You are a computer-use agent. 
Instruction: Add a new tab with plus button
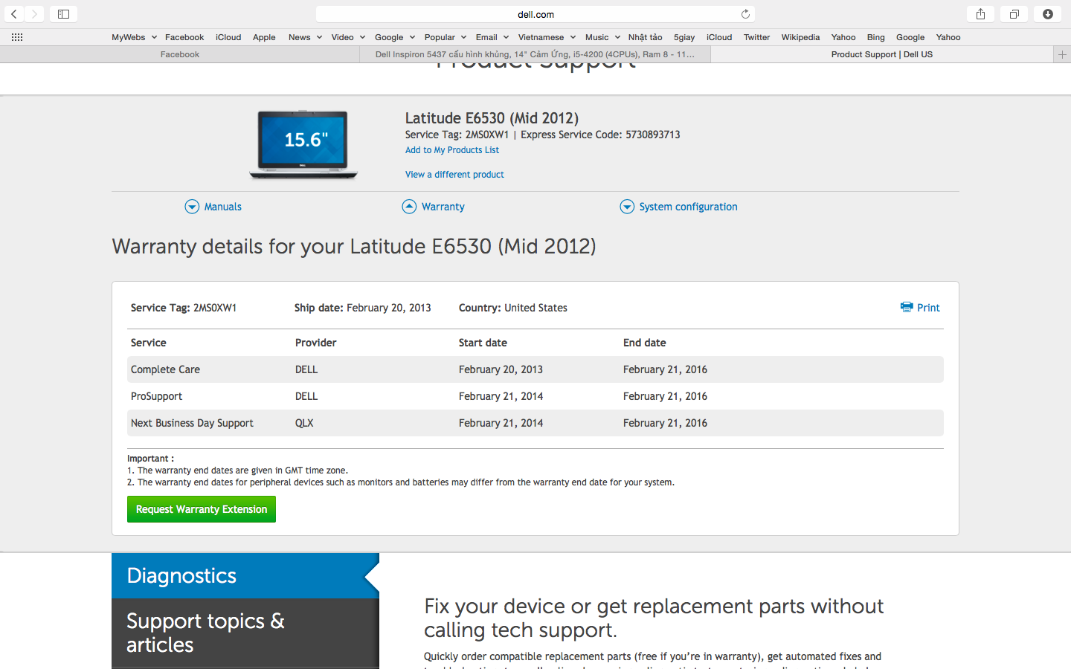(1062, 54)
